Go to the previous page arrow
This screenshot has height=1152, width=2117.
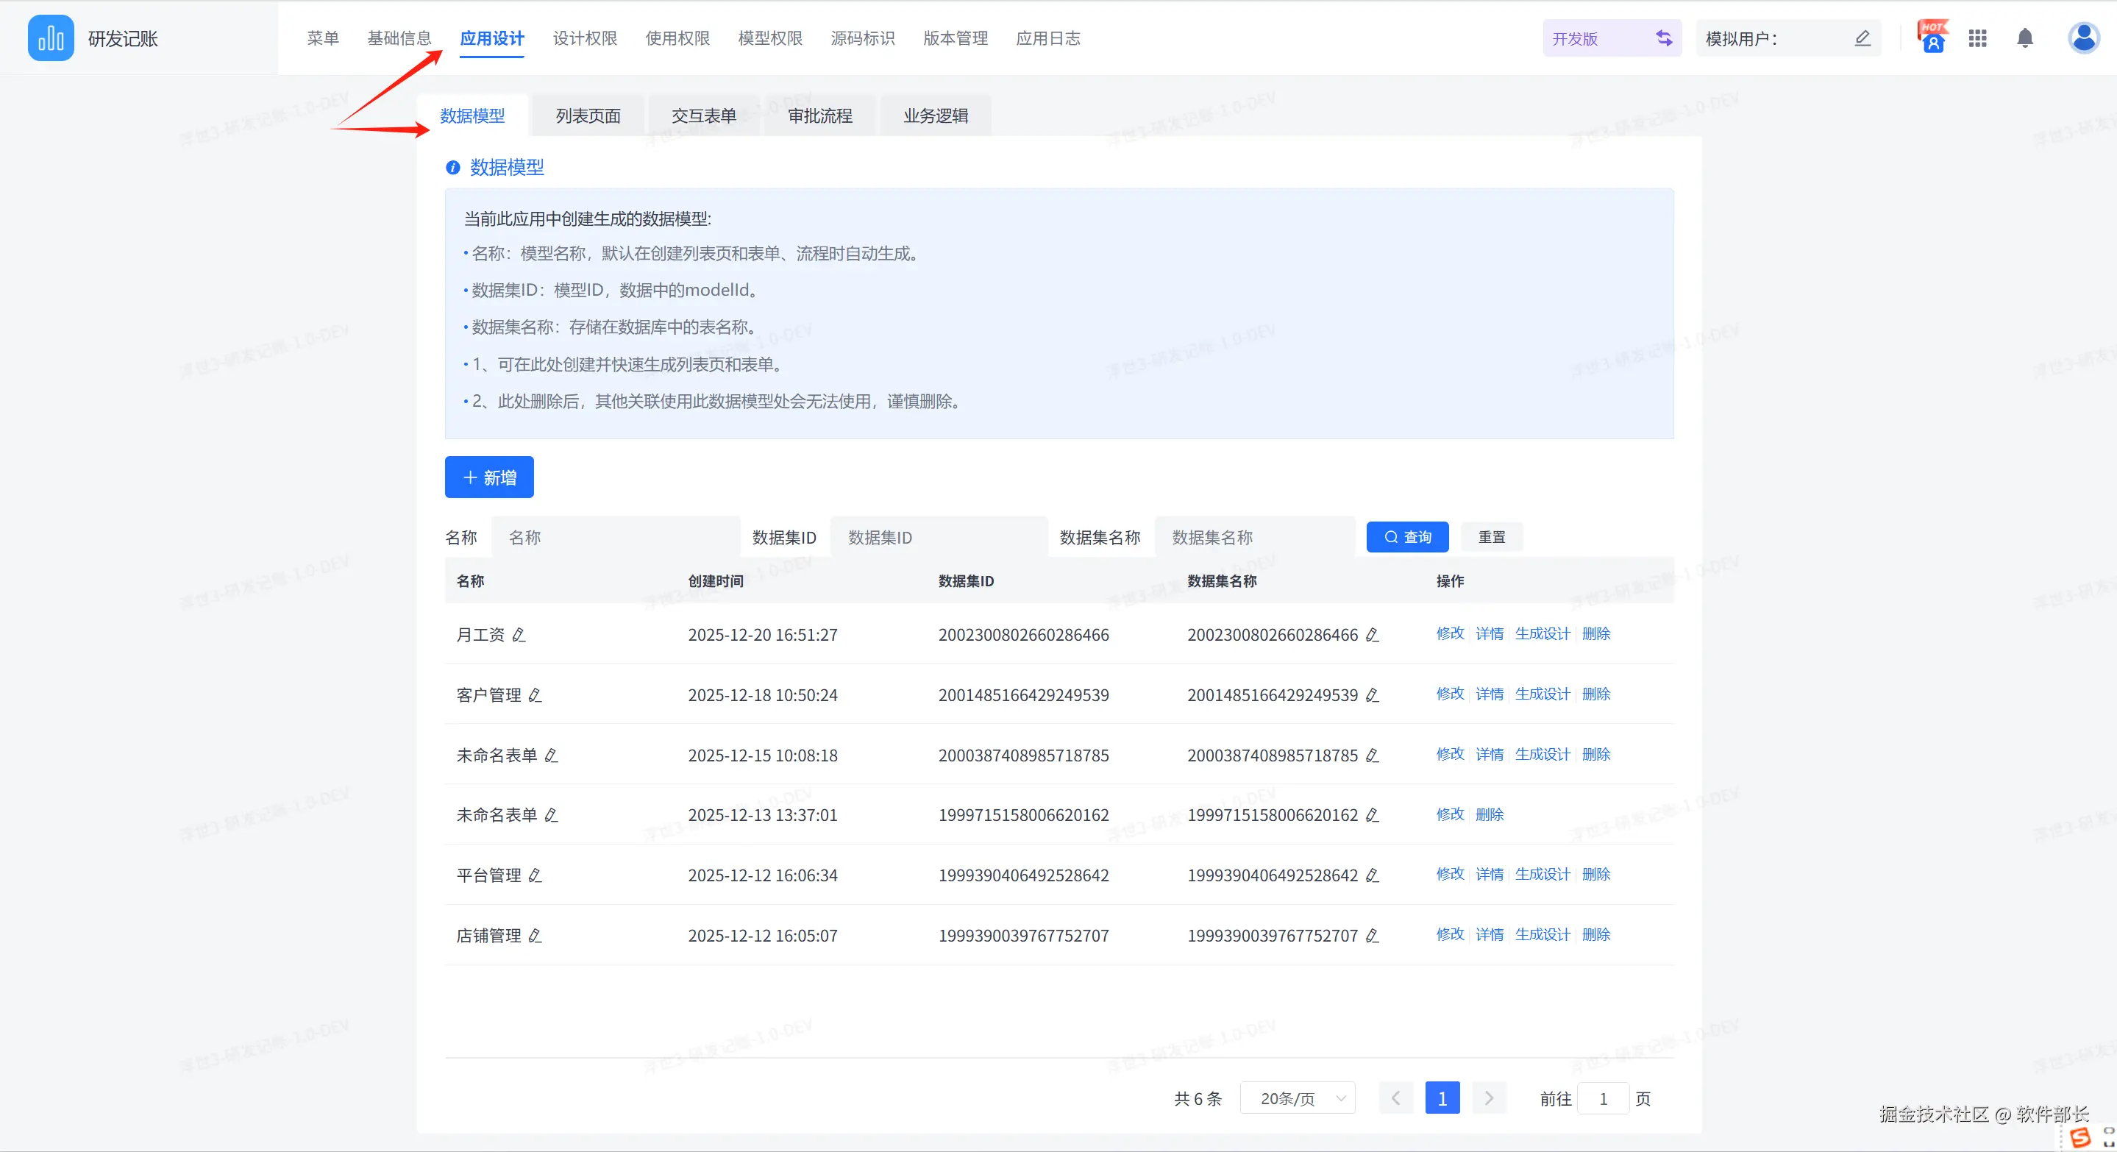click(x=1395, y=1098)
